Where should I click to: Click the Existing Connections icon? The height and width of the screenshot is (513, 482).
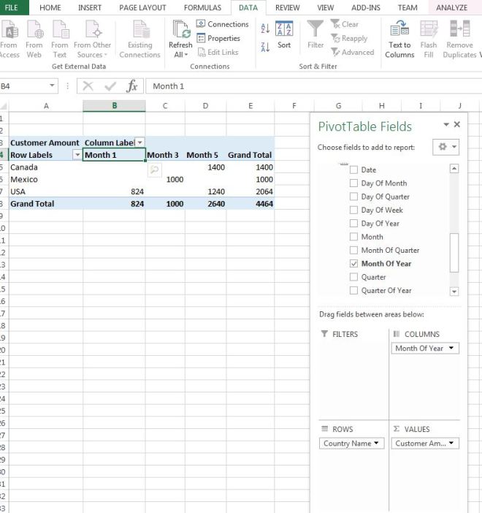tap(139, 31)
